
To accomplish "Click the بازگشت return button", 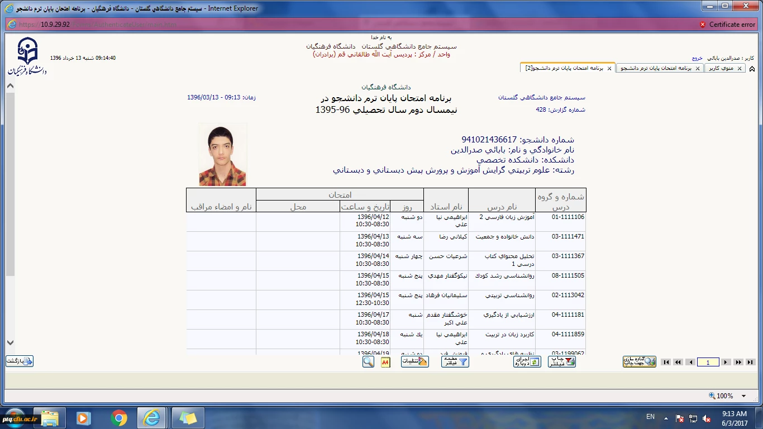I will [x=20, y=361].
